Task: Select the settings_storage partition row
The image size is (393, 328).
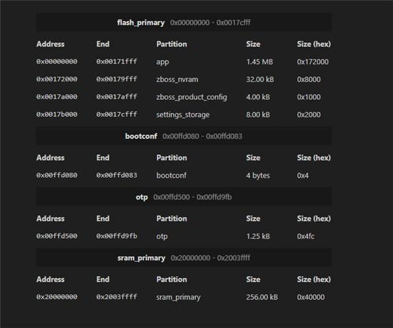Action: (183, 115)
